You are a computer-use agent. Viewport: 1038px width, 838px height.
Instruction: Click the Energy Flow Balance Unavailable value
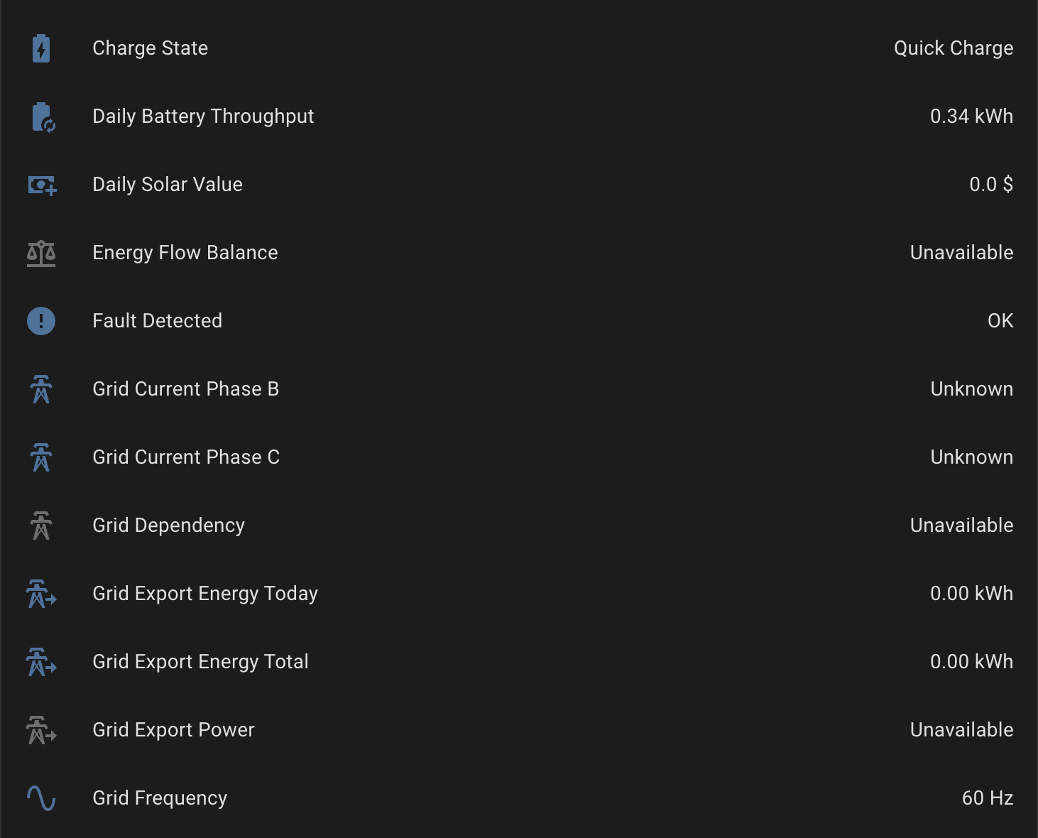pos(961,253)
